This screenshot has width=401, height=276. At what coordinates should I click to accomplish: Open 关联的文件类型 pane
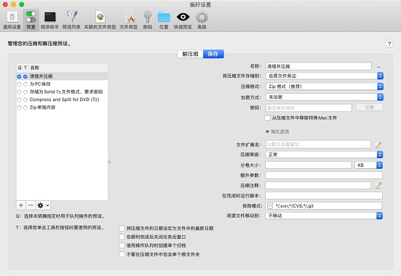click(x=100, y=20)
